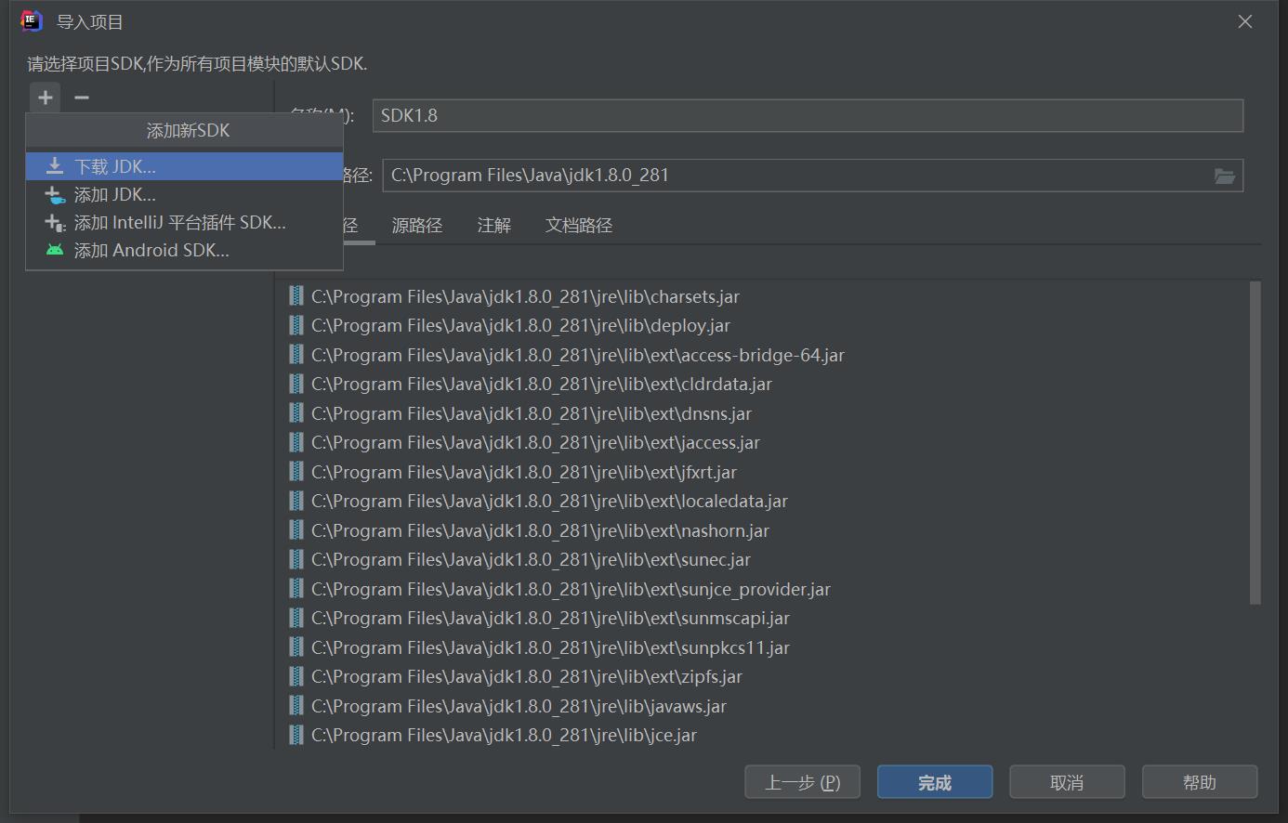Select the dnsns.jar entry
This screenshot has height=823, width=1288.
click(531, 413)
